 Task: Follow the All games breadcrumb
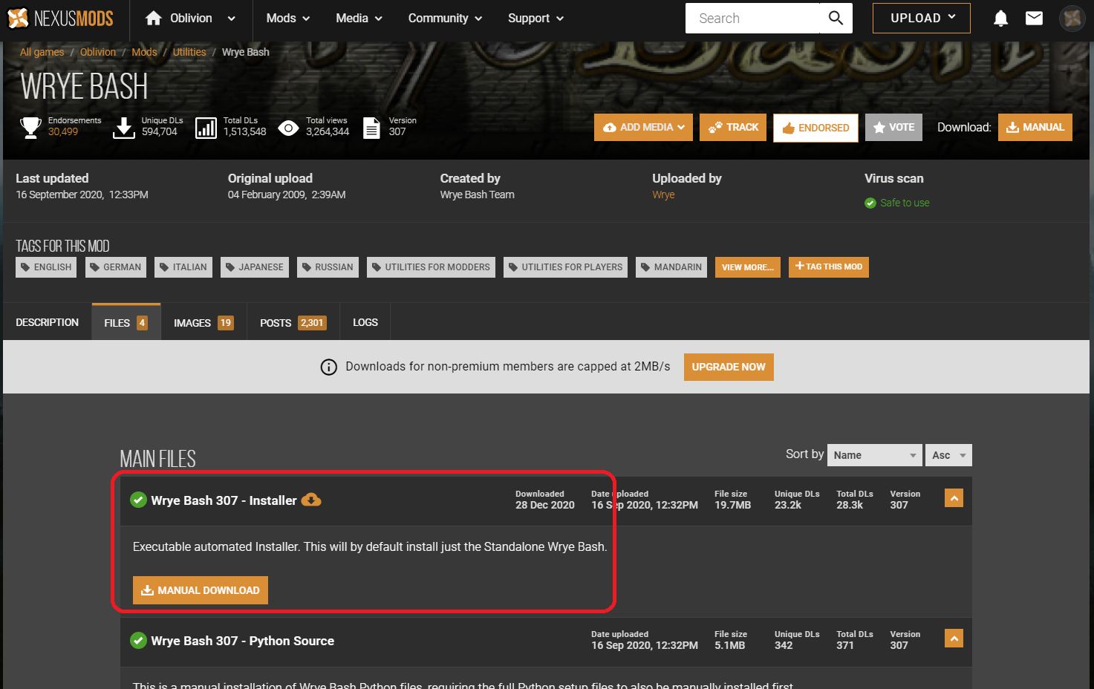click(42, 52)
